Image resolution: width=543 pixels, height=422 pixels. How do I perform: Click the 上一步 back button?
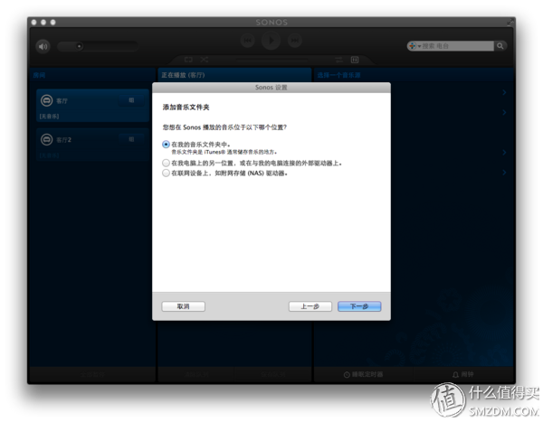(310, 306)
